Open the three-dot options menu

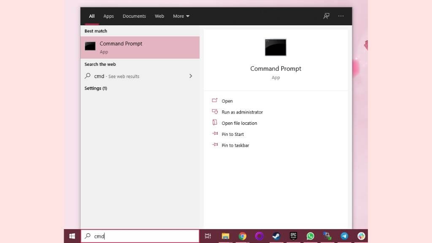341,16
